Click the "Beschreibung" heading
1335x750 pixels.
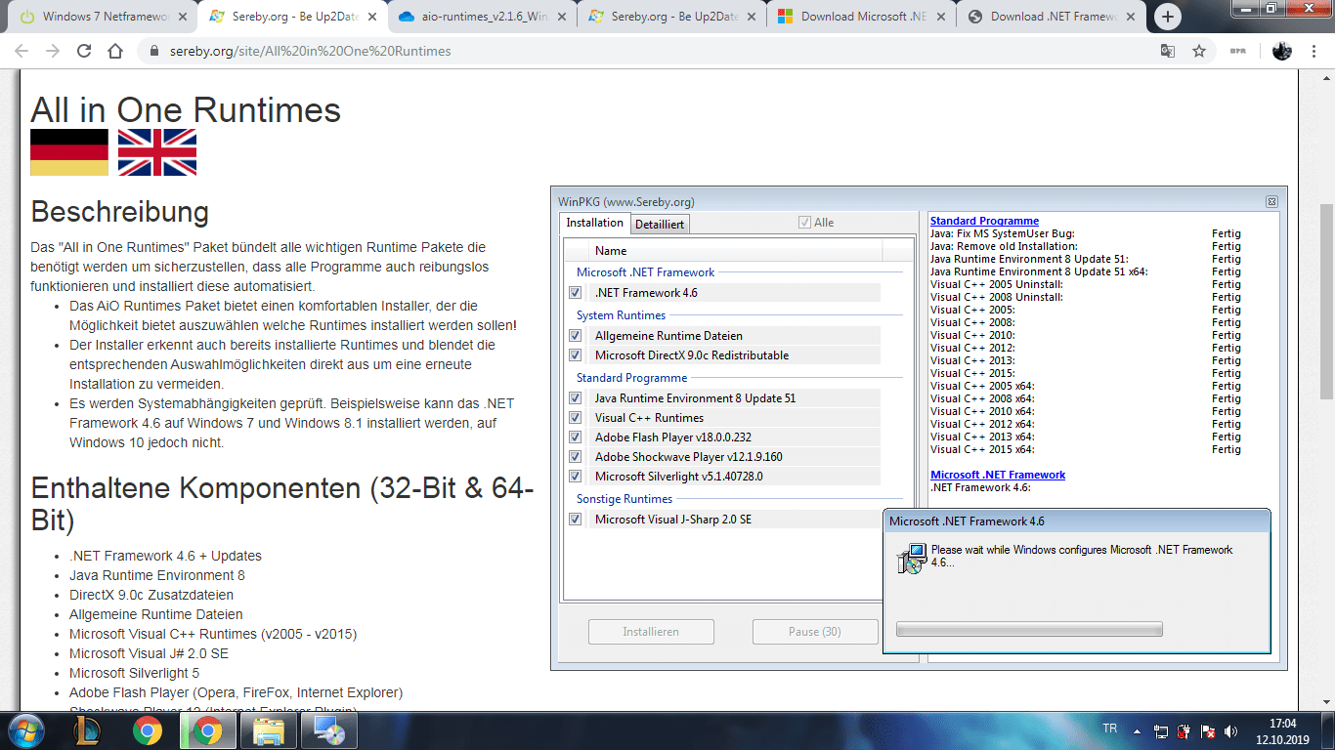pos(120,211)
